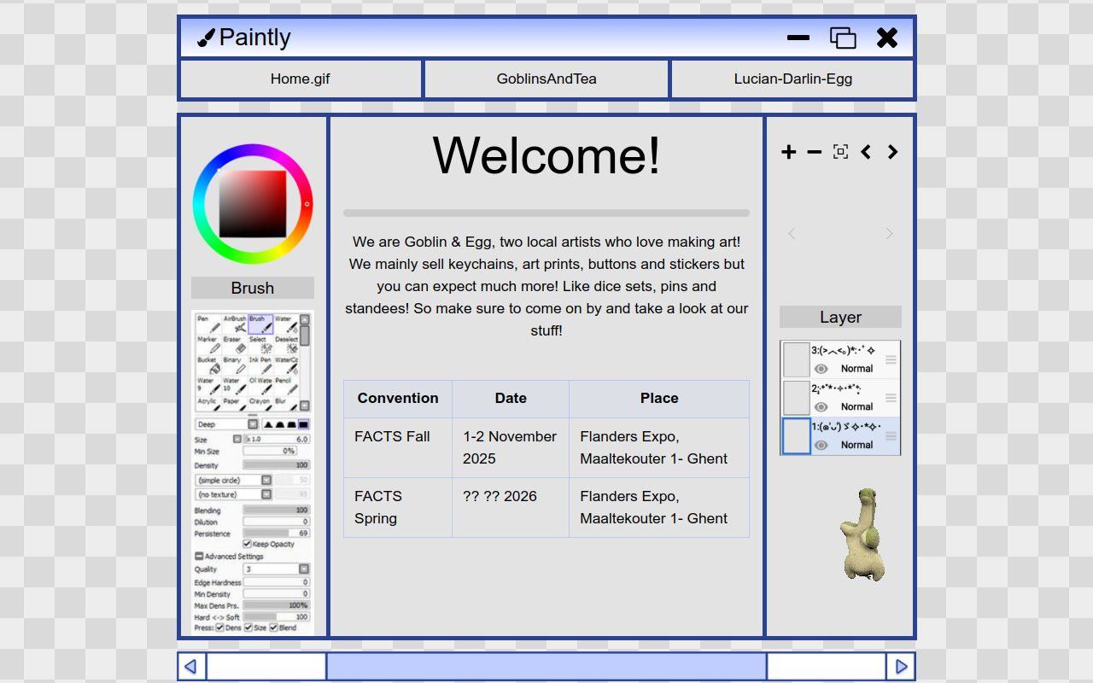This screenshot has height=683, width=1093.
Task: Click the Paintly paintbrush logo icon
Action: click(x=206, y=38)
